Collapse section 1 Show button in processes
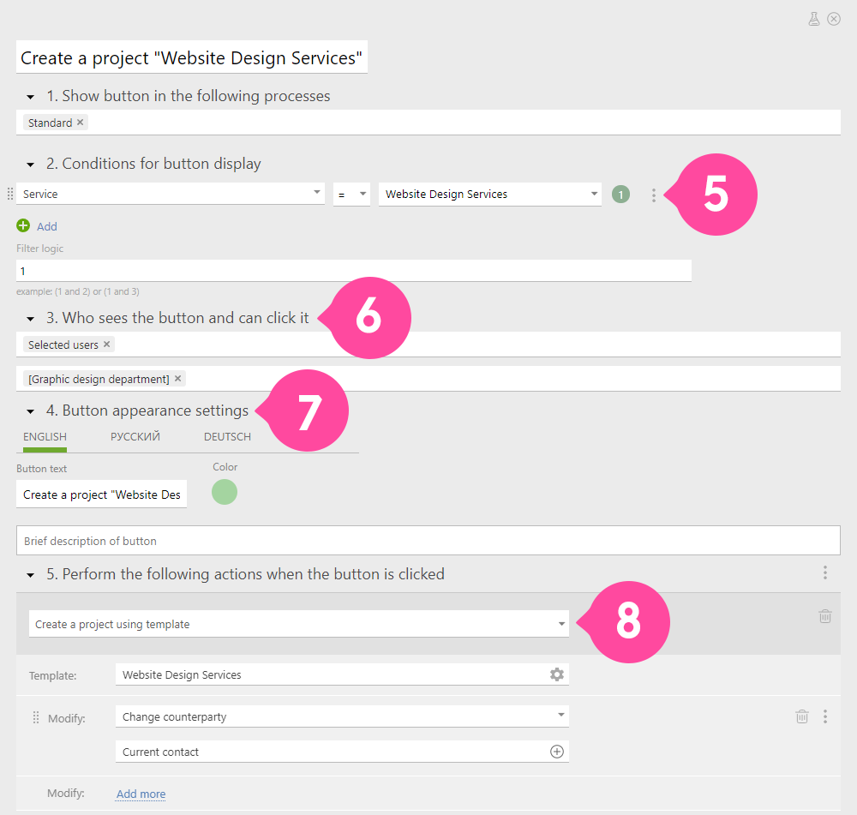857x815 pixels. click(x=31, y=97)
